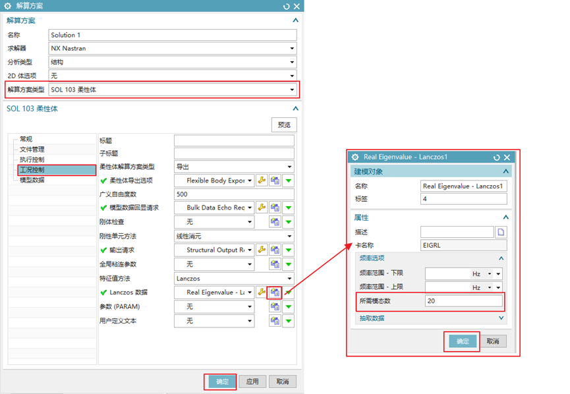Screen dimensions: 570x394
Task: Collapse the 频率选项 group
Action: point(501,258)
